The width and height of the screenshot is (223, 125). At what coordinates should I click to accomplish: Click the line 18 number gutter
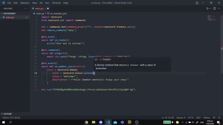tap(36, 73)
